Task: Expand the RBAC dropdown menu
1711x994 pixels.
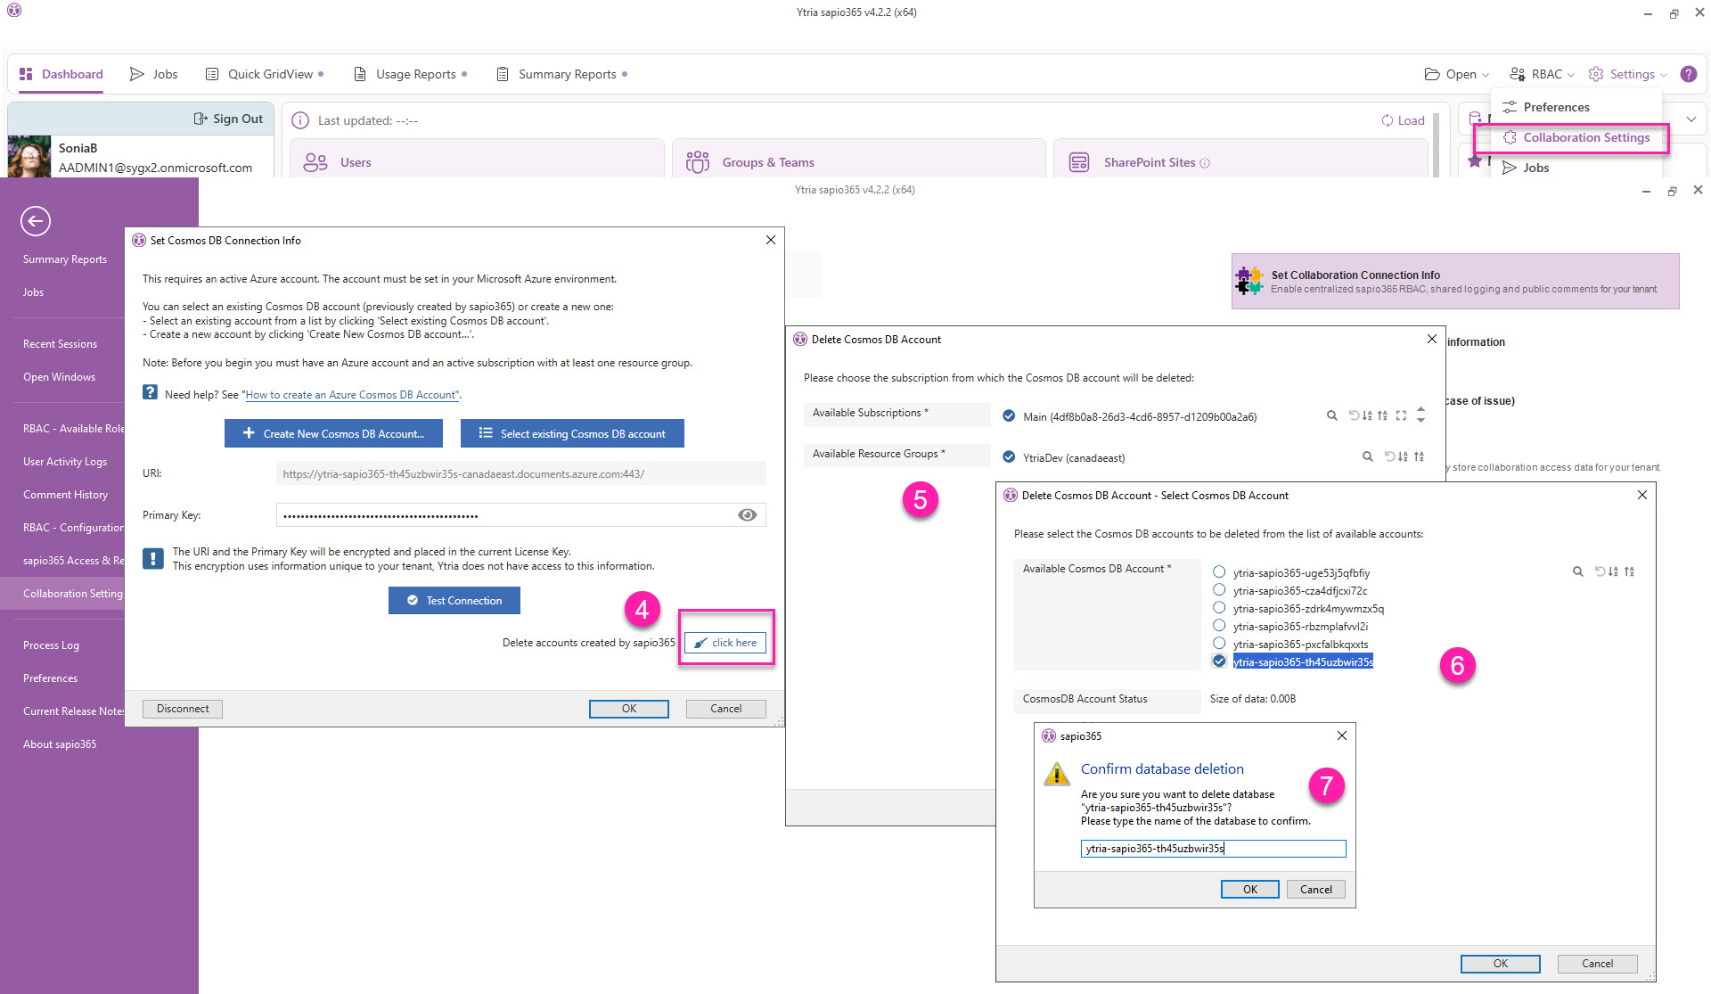Action: pos(1542,74)
